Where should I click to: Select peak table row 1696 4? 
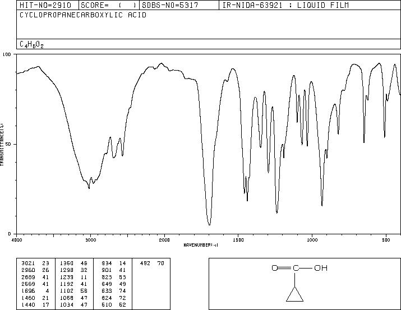(x=35, y=291)
